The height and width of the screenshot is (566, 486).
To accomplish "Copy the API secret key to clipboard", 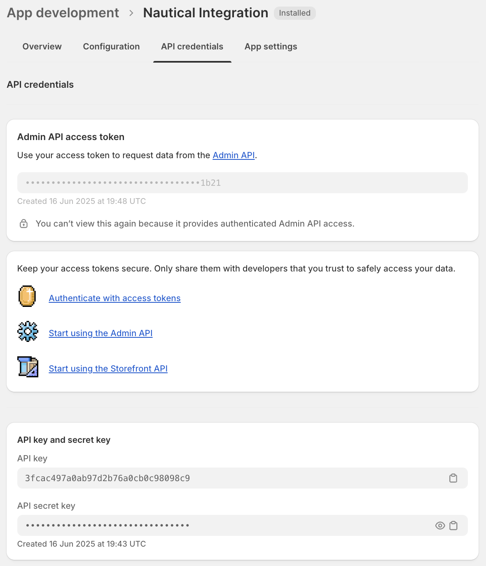I will [453, 526].
